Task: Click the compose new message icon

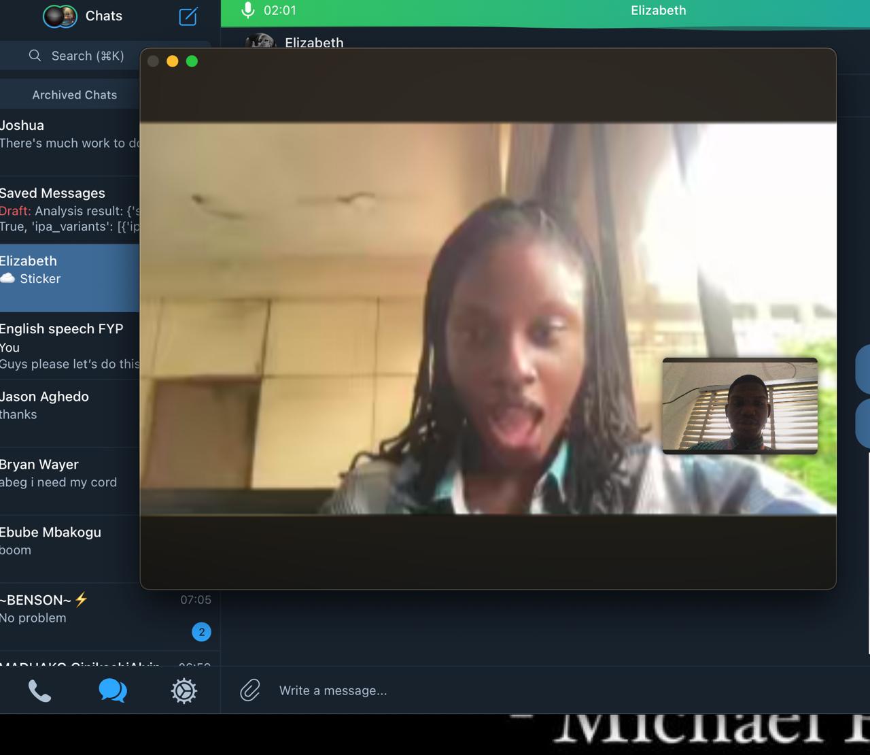Action: click(188, 16)
